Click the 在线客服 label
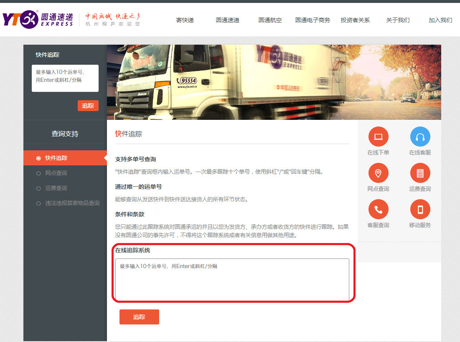 420,152
